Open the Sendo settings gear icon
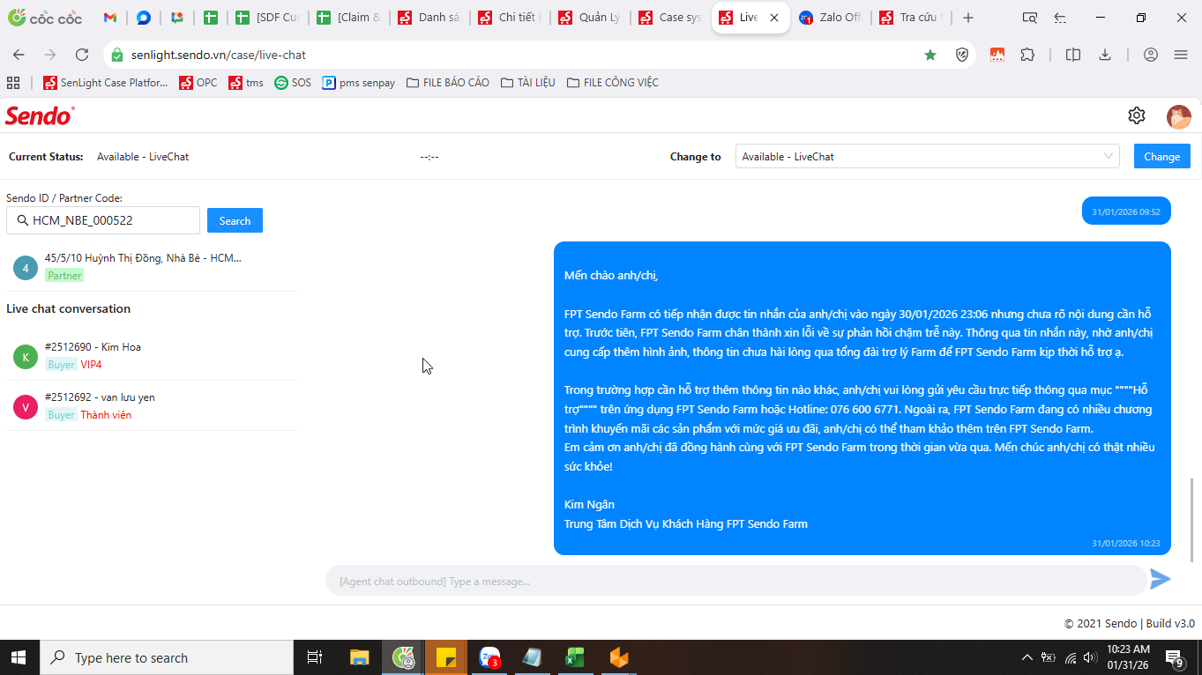The height and width of the screenshot is (675, 1202). 1137,115
